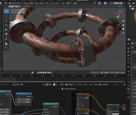Switch to wireframe viewport shading
136x115 pixels.
[114, 3]
